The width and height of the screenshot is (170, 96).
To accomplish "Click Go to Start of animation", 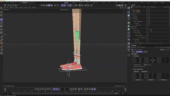I will pyautogui.click(x=36, y=89).
